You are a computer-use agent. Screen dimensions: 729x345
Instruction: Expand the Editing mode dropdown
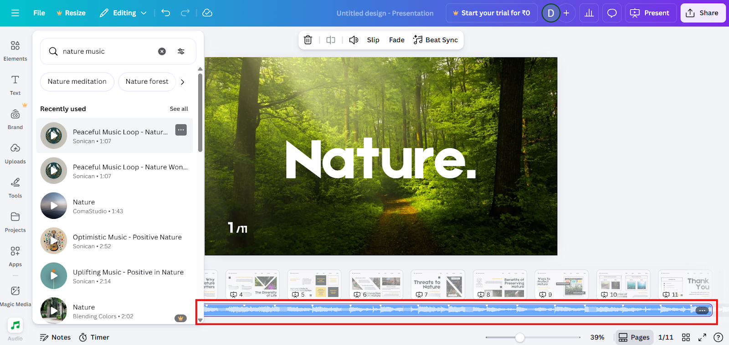[123, 13]
